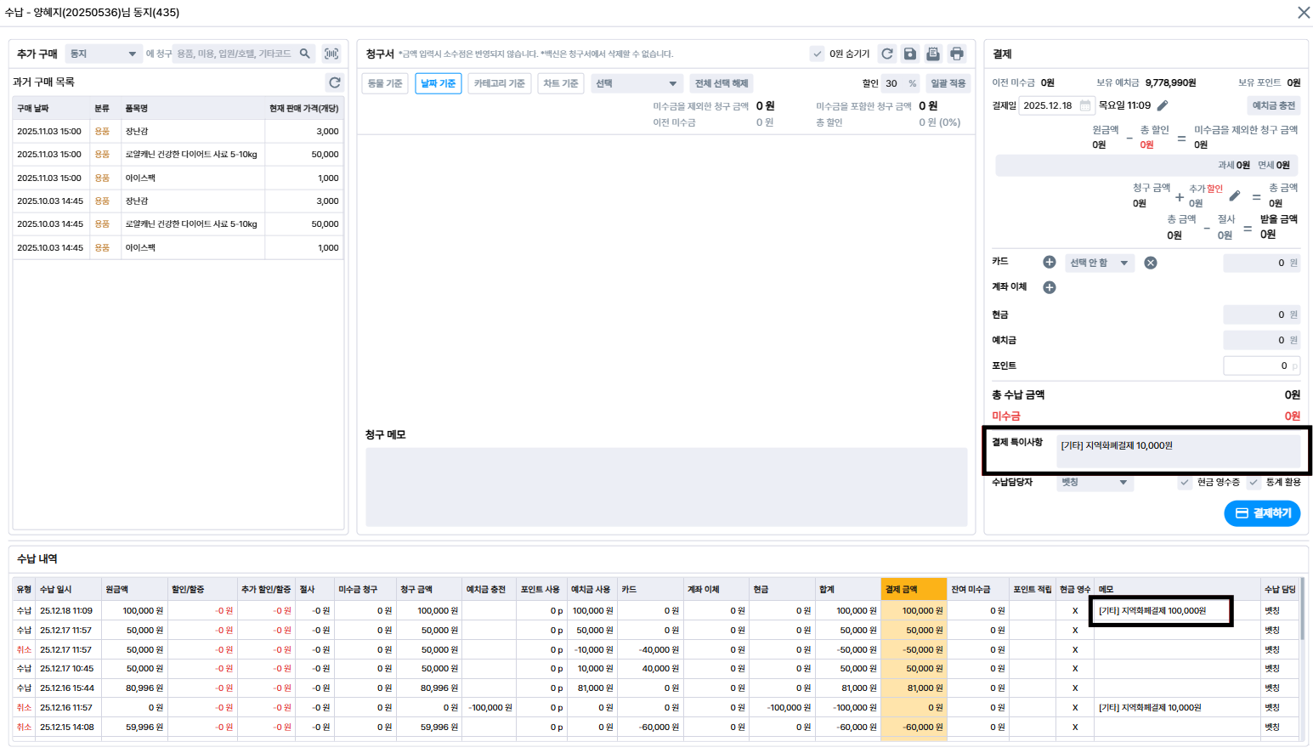The width and height of the screenshot is (1313, 753).
Task: Click the 포인트 input field
Action: [x=1262, y=365]
